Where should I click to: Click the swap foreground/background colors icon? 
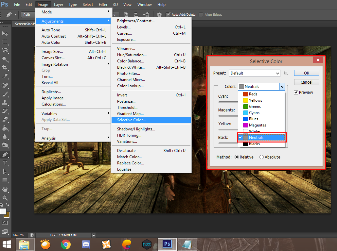pos(8,205)
